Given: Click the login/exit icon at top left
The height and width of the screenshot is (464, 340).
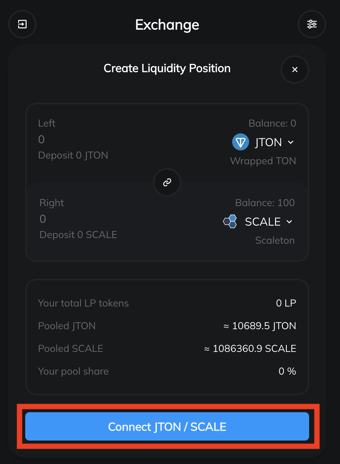Looking at the screenshot, I should (x=22, y=24).
